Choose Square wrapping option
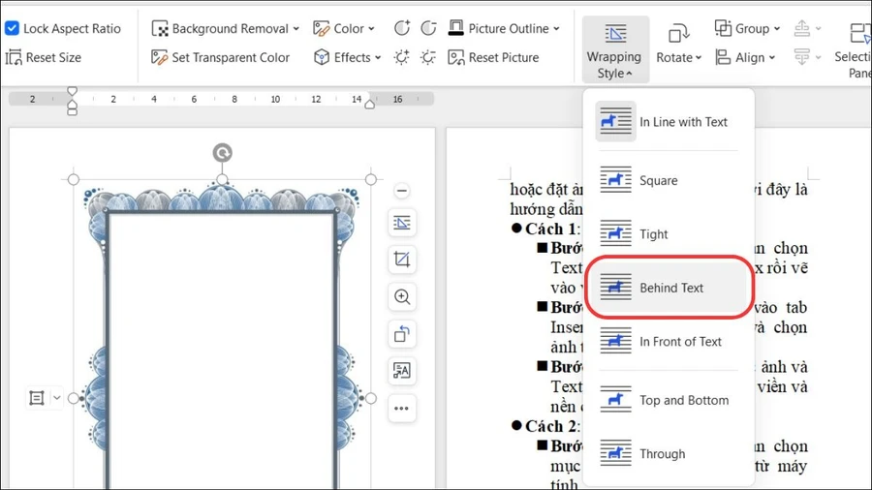 [x=669, y=180]
